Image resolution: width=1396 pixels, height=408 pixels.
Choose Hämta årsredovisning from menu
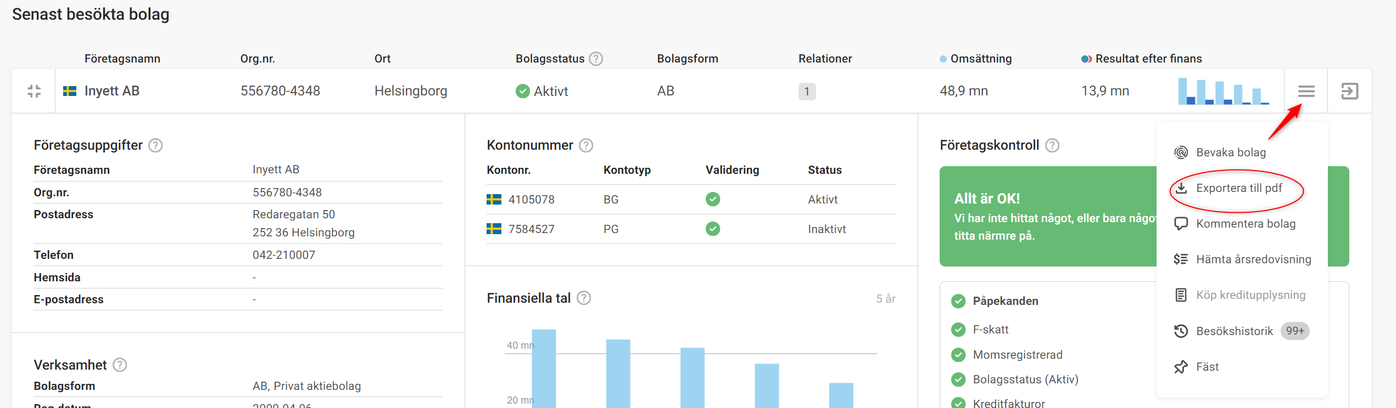pyautogui.click(x=1242, y=259)
